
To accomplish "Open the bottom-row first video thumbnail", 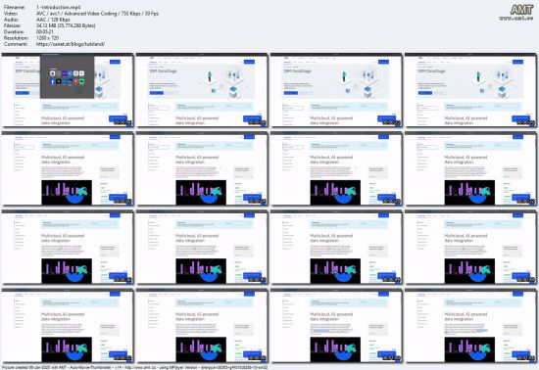I will [68, 326].
